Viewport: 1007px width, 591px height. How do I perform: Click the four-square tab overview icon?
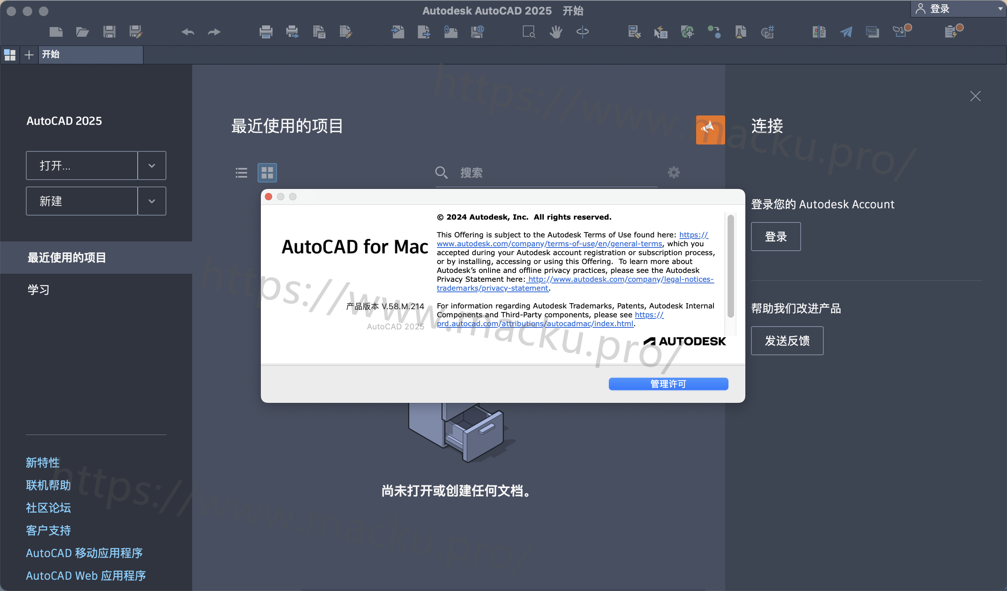click(x=10, y=55)
